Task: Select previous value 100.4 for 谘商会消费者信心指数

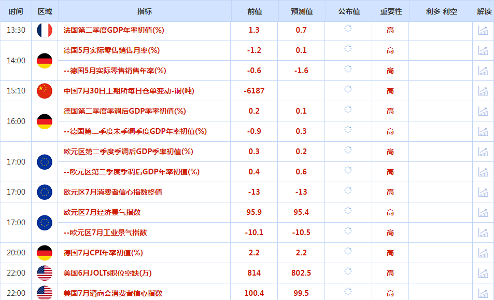Action: [254, 293]
